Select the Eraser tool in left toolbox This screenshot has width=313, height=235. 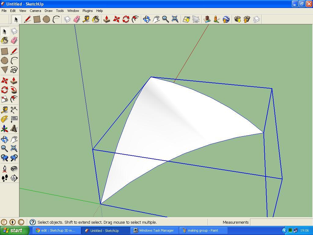coord(14,40)
